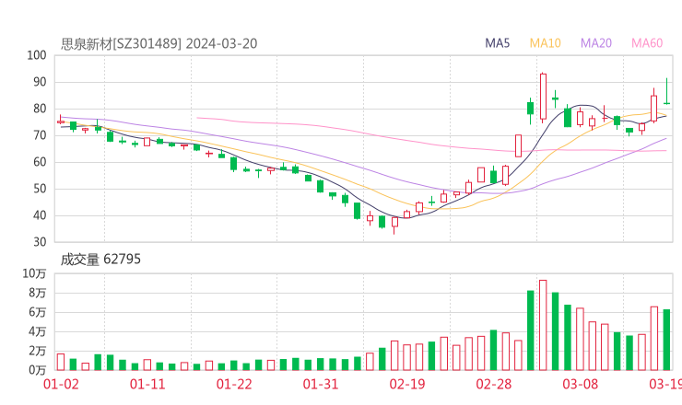Toggle the MA20 legend entry
The image size is (682, 405).
coord(596,43)
